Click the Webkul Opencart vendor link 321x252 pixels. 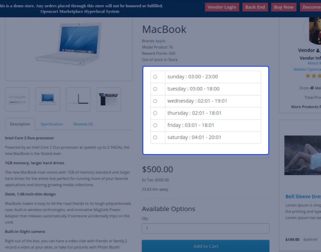(307, 69)
